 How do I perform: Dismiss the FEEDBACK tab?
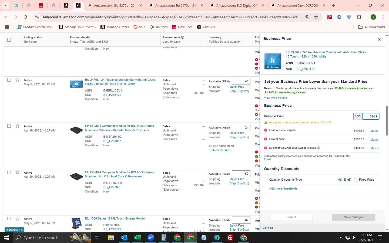[22, 230]
